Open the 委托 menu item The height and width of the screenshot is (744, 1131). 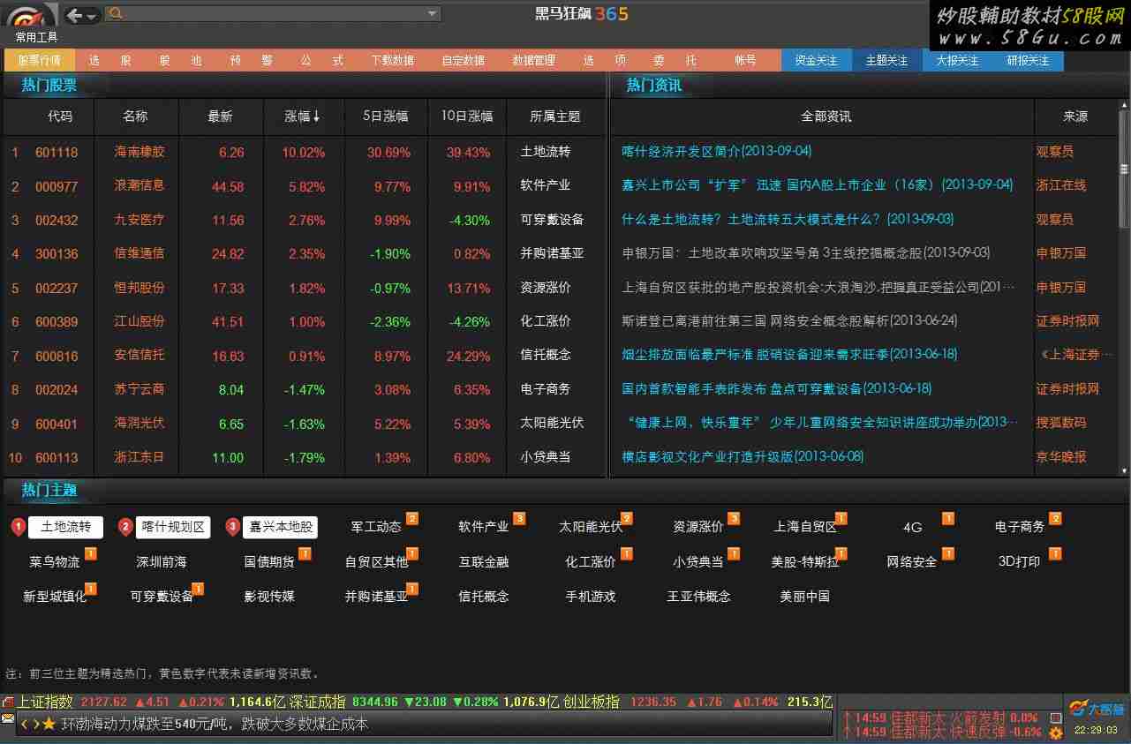click(675, 60)
